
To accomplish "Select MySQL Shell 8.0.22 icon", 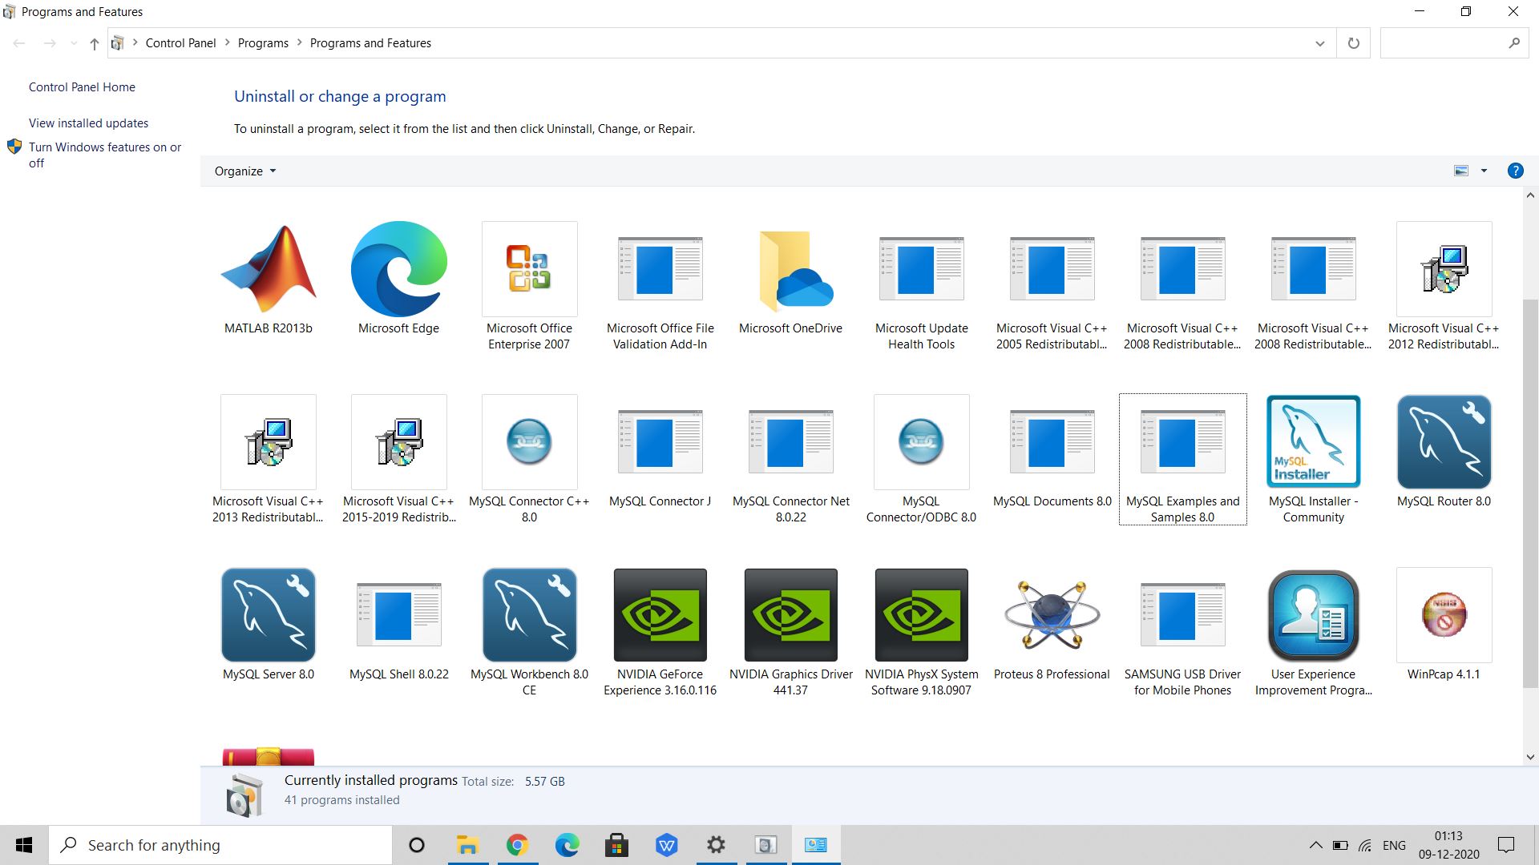I will coord(398,615).
